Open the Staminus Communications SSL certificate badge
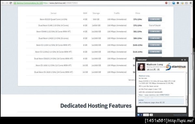195x124 pixels. click(28, 3)
